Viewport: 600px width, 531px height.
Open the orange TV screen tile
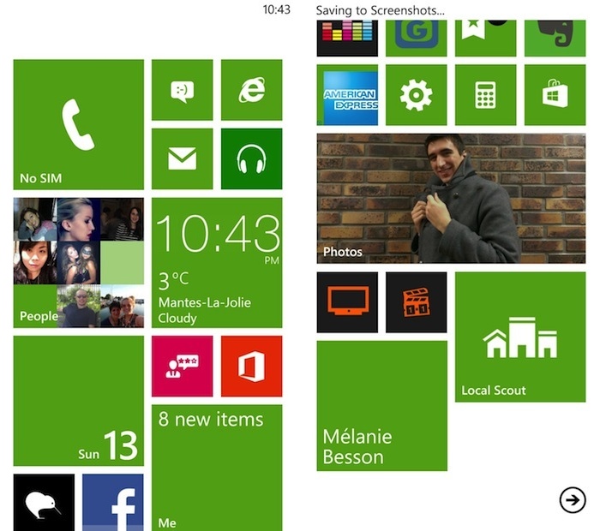click(347, 302)
